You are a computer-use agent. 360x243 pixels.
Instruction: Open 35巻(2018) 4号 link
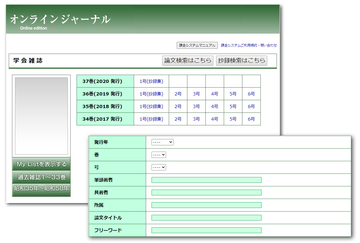coord(215,106)
